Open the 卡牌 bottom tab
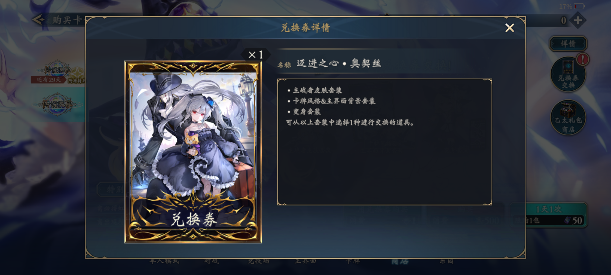The image size is (611, 275). [353, 261]
